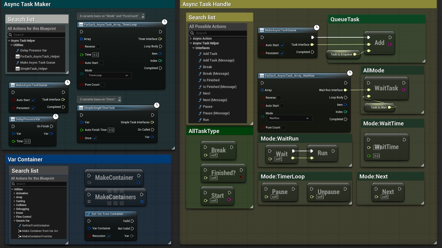Image resolution: width=442 pixels, height=248 pixels.
Task: Click the clock icon on Async Task Maker MakeAsyncTaskQueue node
Action: point(68,82)
